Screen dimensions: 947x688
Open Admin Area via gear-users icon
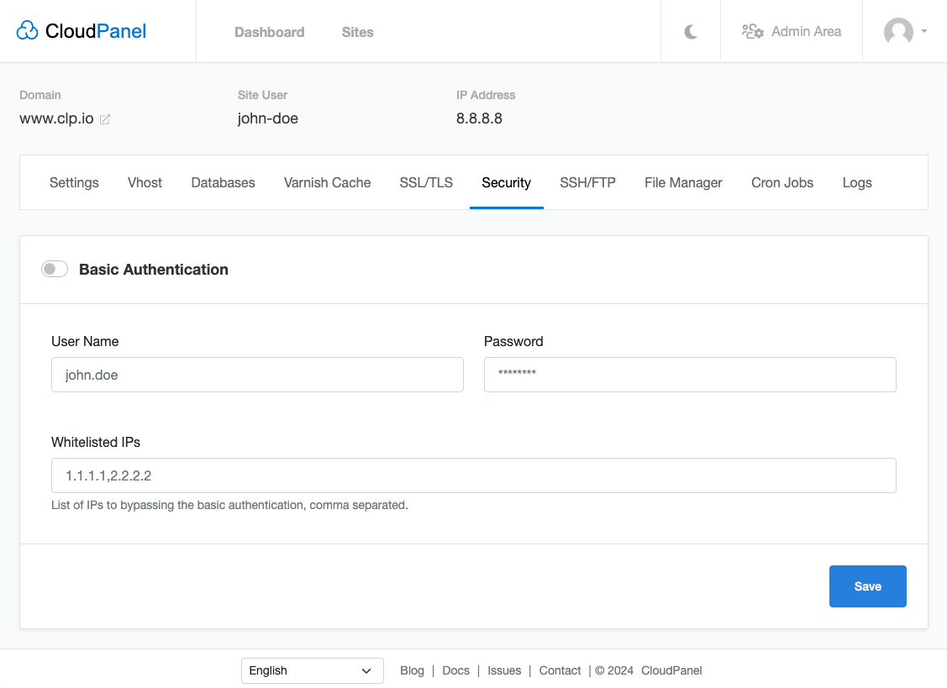pyautogui.click(x=754, y=30)
